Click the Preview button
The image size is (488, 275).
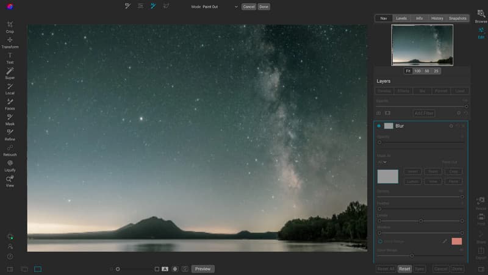203,269
